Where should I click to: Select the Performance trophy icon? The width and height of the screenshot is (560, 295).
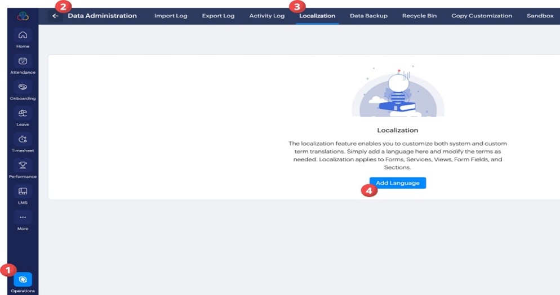pyautogui.click(x=23, y=165)
